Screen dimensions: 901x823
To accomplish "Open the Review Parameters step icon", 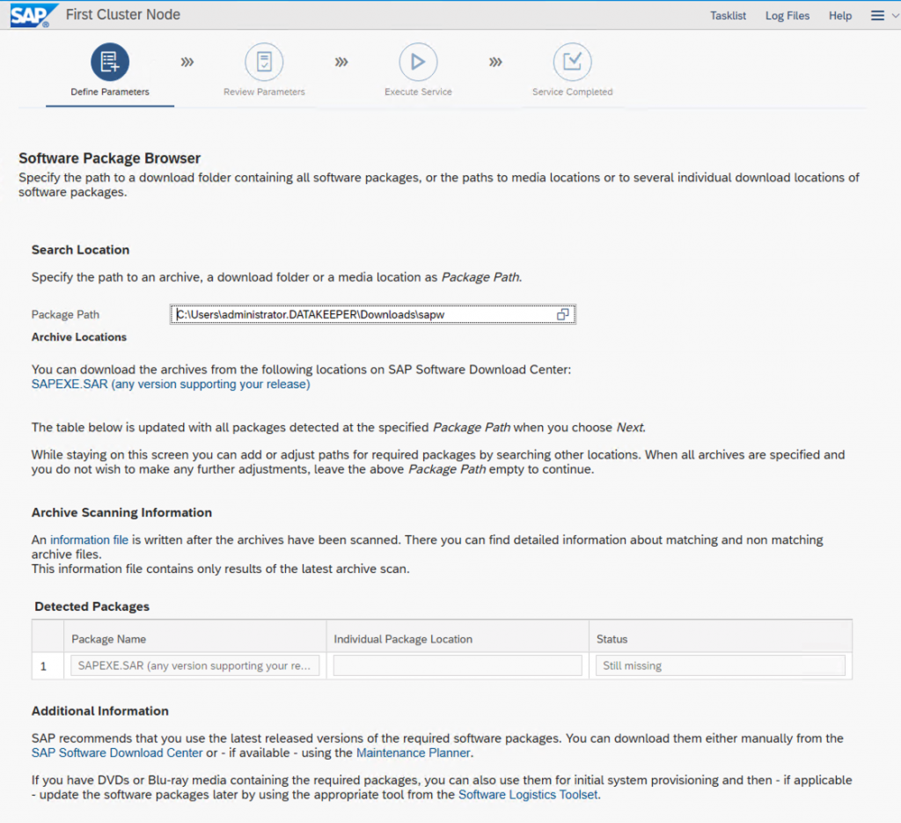I will [264, 62].
